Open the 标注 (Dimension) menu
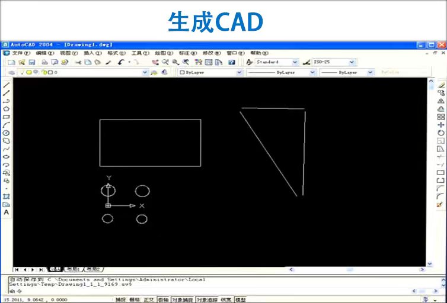 click(188, 53)
